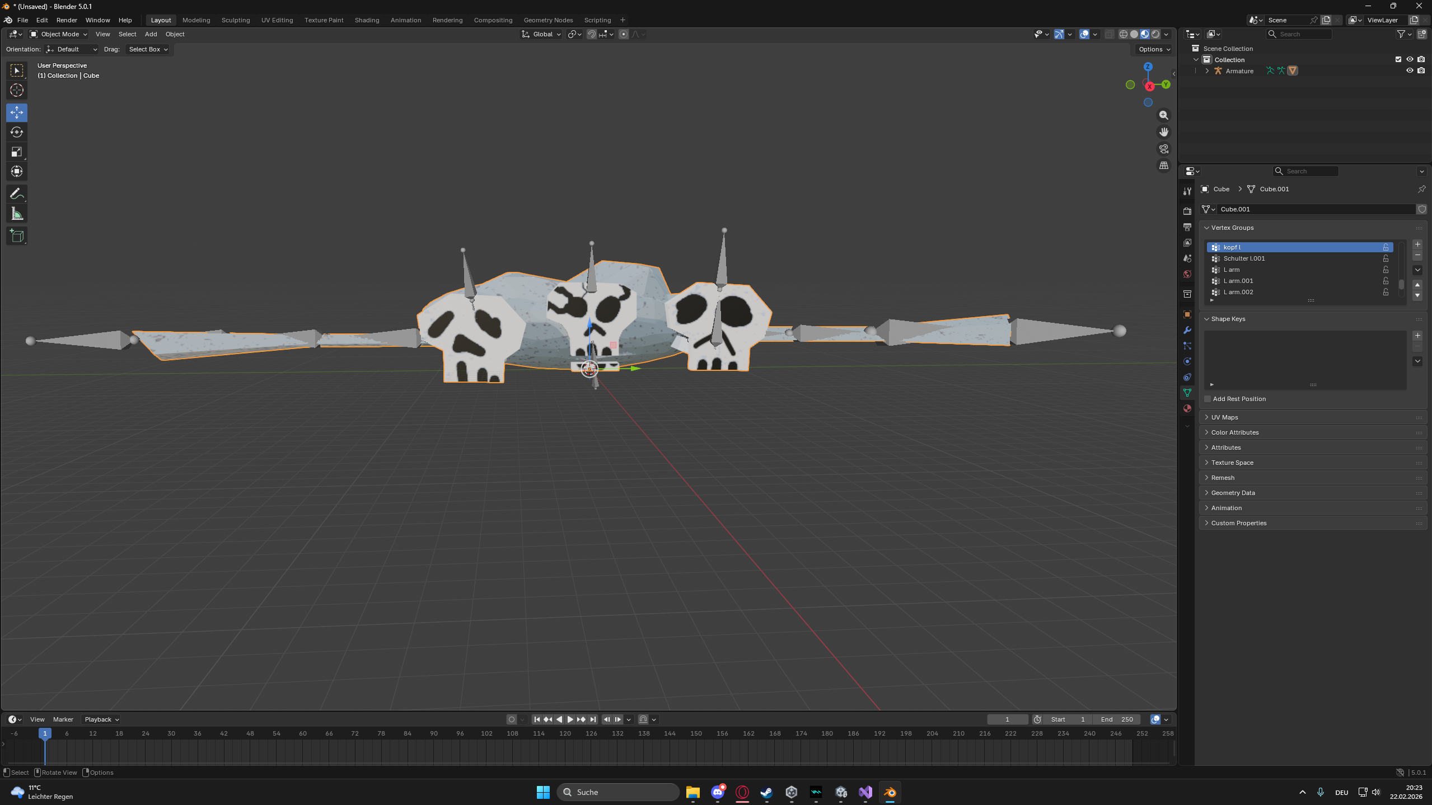
Task: Select the Measure ruler tool
Action: click(17, 214)
